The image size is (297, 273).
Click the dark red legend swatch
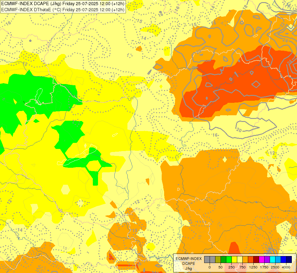(256, 260)
